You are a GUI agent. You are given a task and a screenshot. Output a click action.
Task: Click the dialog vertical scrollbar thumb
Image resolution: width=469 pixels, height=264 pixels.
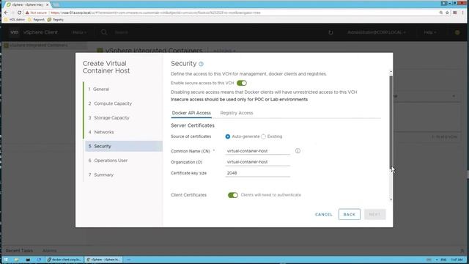[x=391, y=122]
